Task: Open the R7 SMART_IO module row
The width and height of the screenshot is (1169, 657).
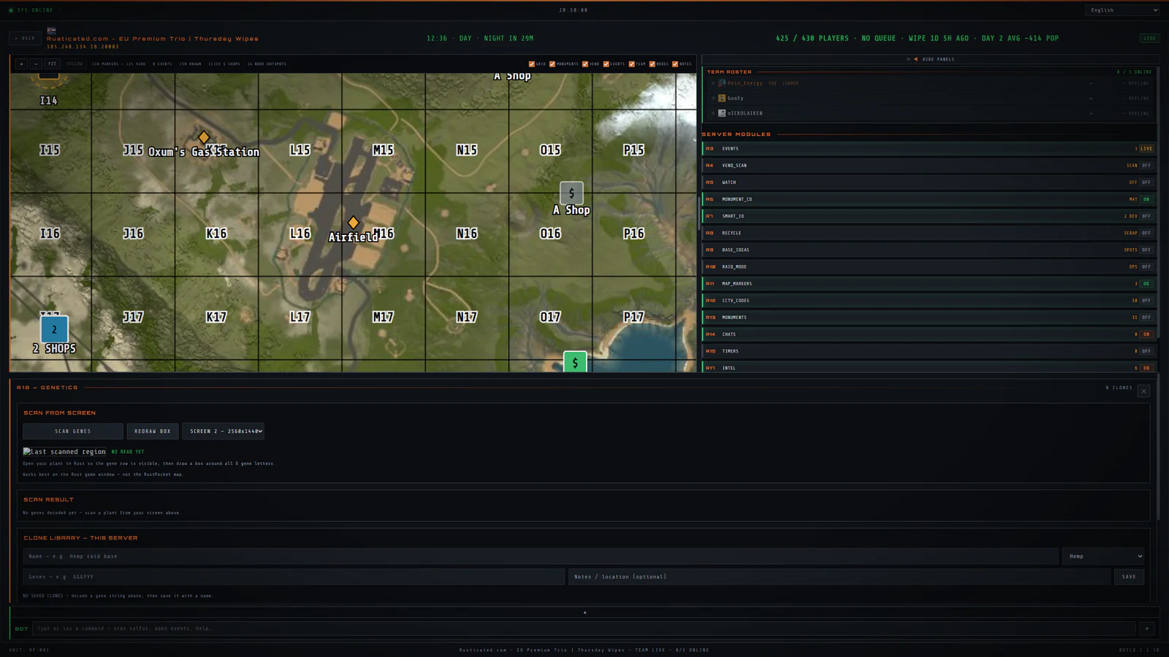Action: point(928,216)
